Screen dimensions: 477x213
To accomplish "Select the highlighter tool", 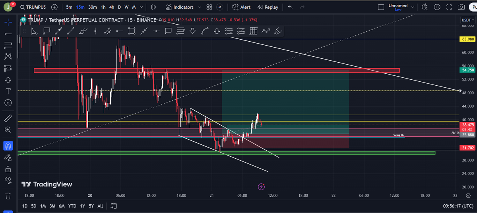I will coord(278,31).
